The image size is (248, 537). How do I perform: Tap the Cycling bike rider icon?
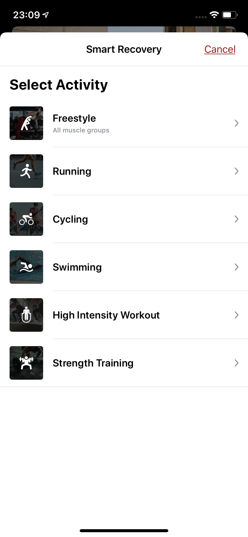26,219
